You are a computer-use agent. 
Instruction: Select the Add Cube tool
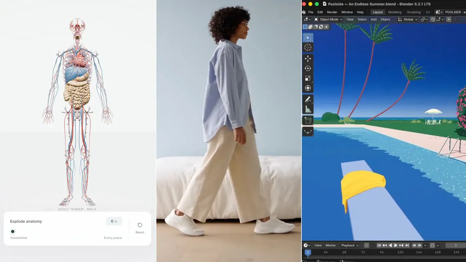(308, 120)
